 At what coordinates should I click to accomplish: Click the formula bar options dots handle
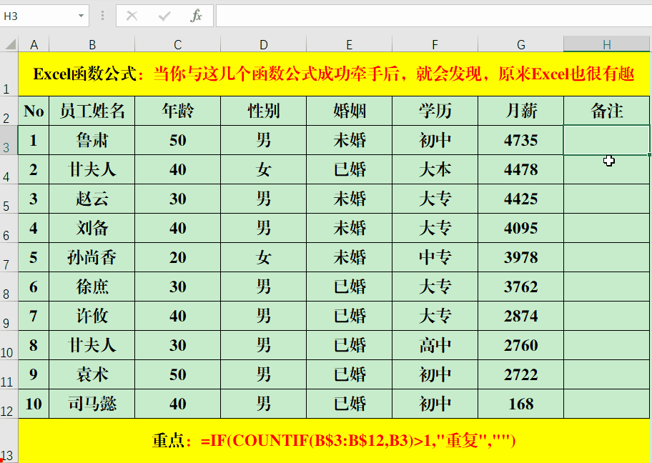point(102,16)
